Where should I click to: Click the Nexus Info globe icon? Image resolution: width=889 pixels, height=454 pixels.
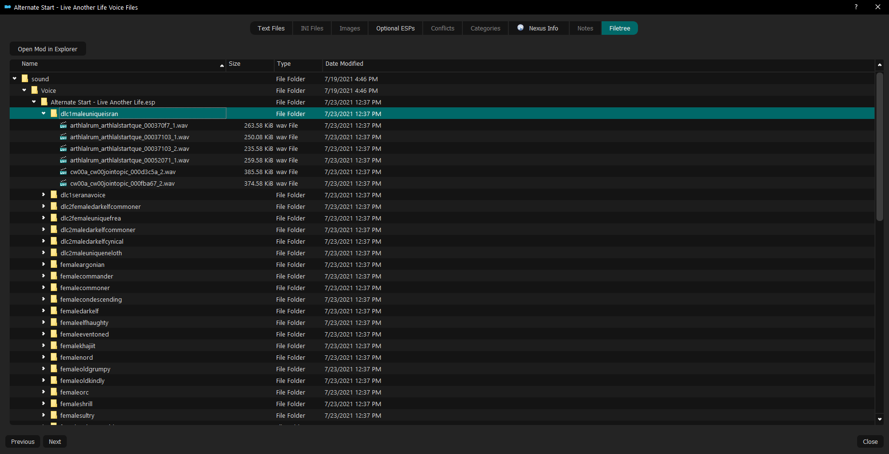(520, 28)
